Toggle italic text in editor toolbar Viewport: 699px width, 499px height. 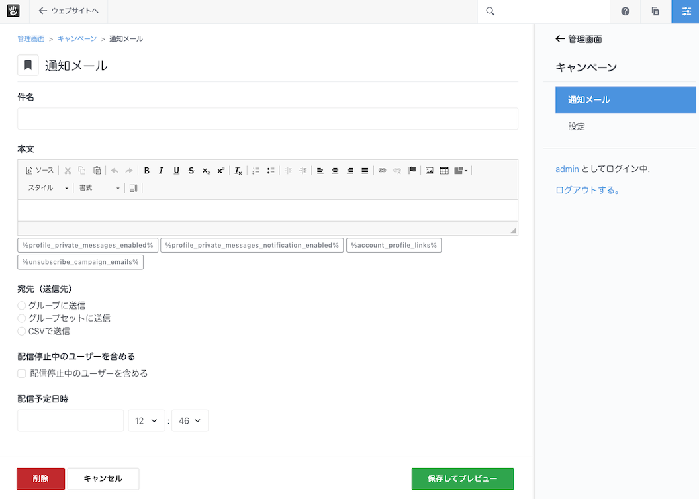162,171
